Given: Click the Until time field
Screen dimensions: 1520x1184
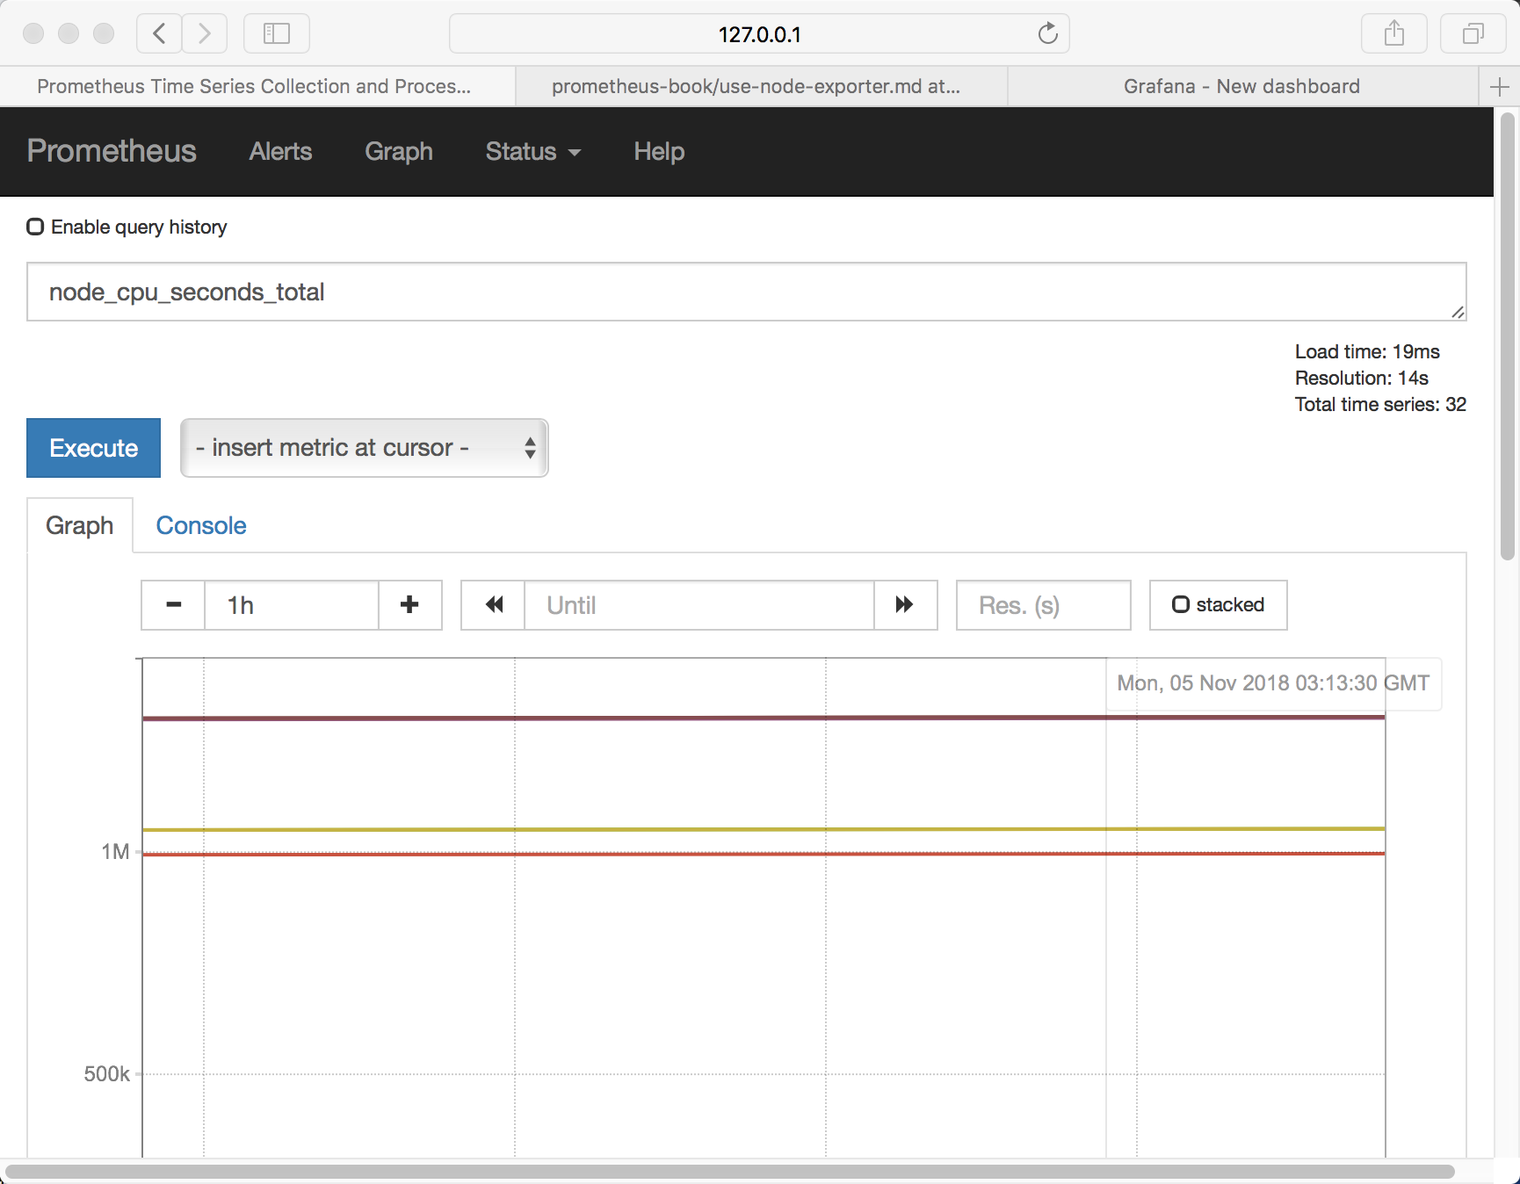Looking at the screenshot, I should point(699,605).
